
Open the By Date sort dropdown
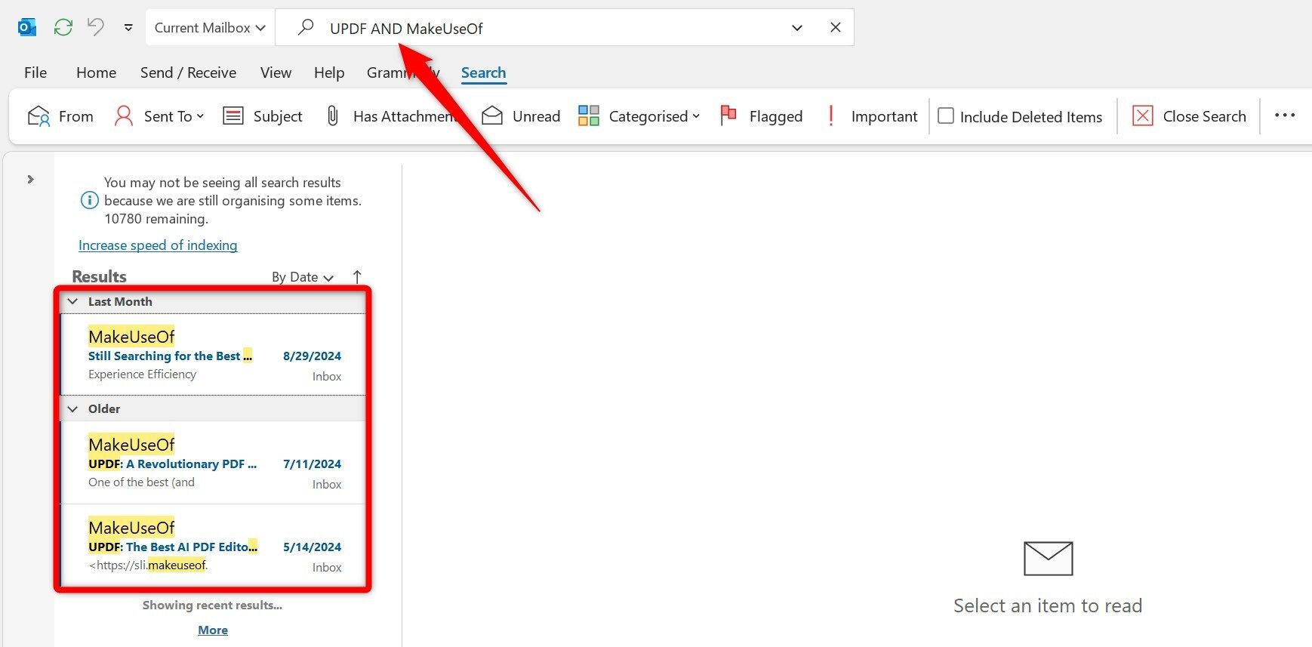point(302,277)
